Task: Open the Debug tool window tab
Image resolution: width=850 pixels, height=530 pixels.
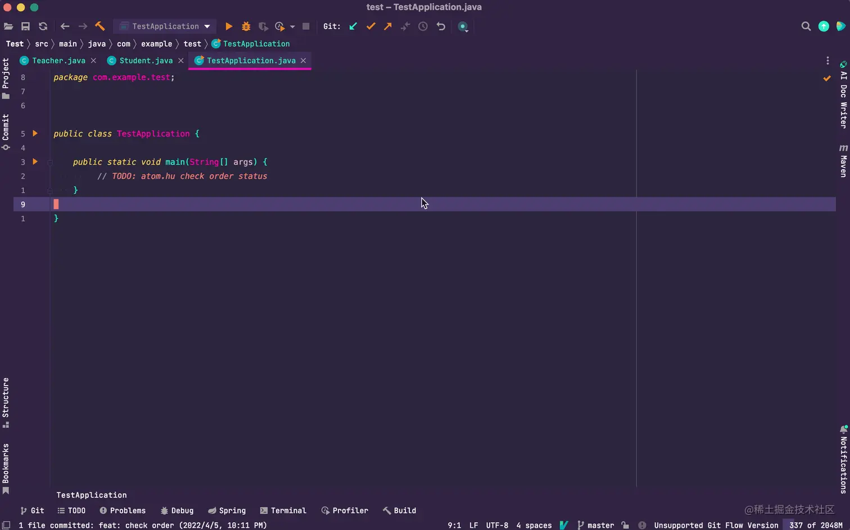Action: click(x=177, y=510)
